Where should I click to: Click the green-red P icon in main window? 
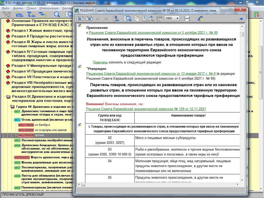click(x=257, y=15)
